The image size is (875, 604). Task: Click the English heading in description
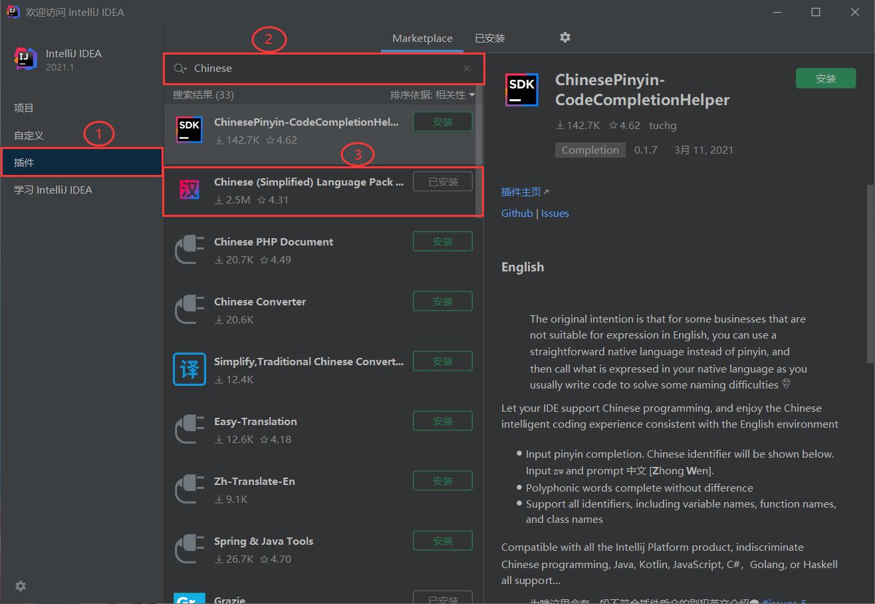click(523, 267)
